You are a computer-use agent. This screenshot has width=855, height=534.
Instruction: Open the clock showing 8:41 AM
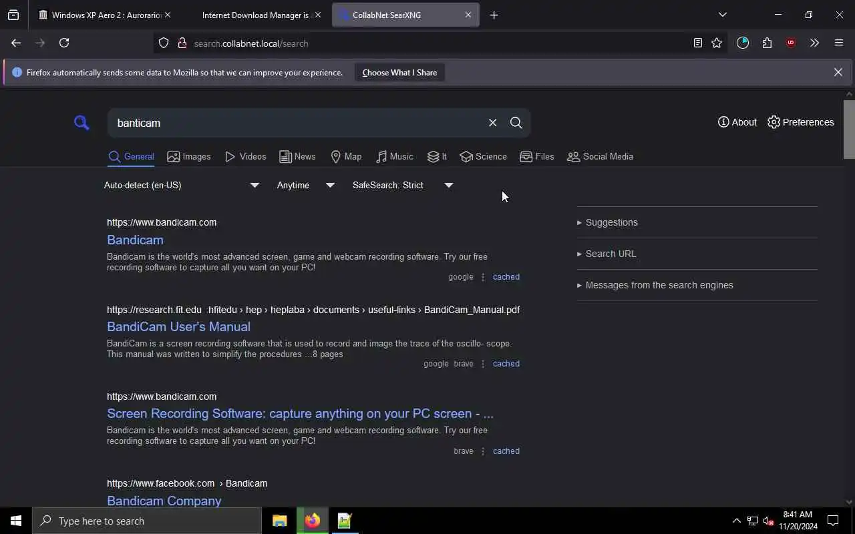coord(798,521)
